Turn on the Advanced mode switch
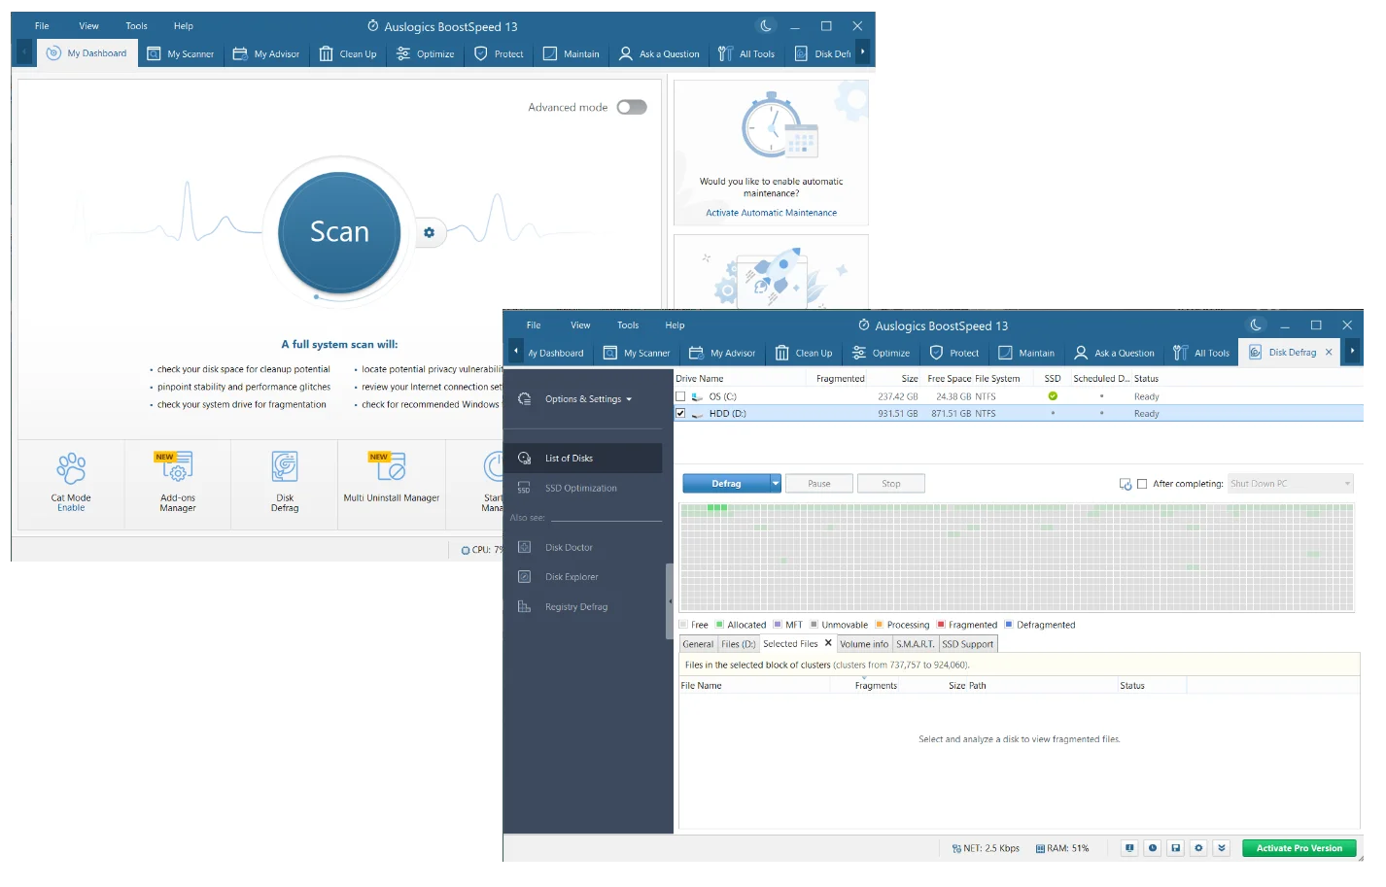The height and width of the screenshot is (887, 1386). (632, 108)
